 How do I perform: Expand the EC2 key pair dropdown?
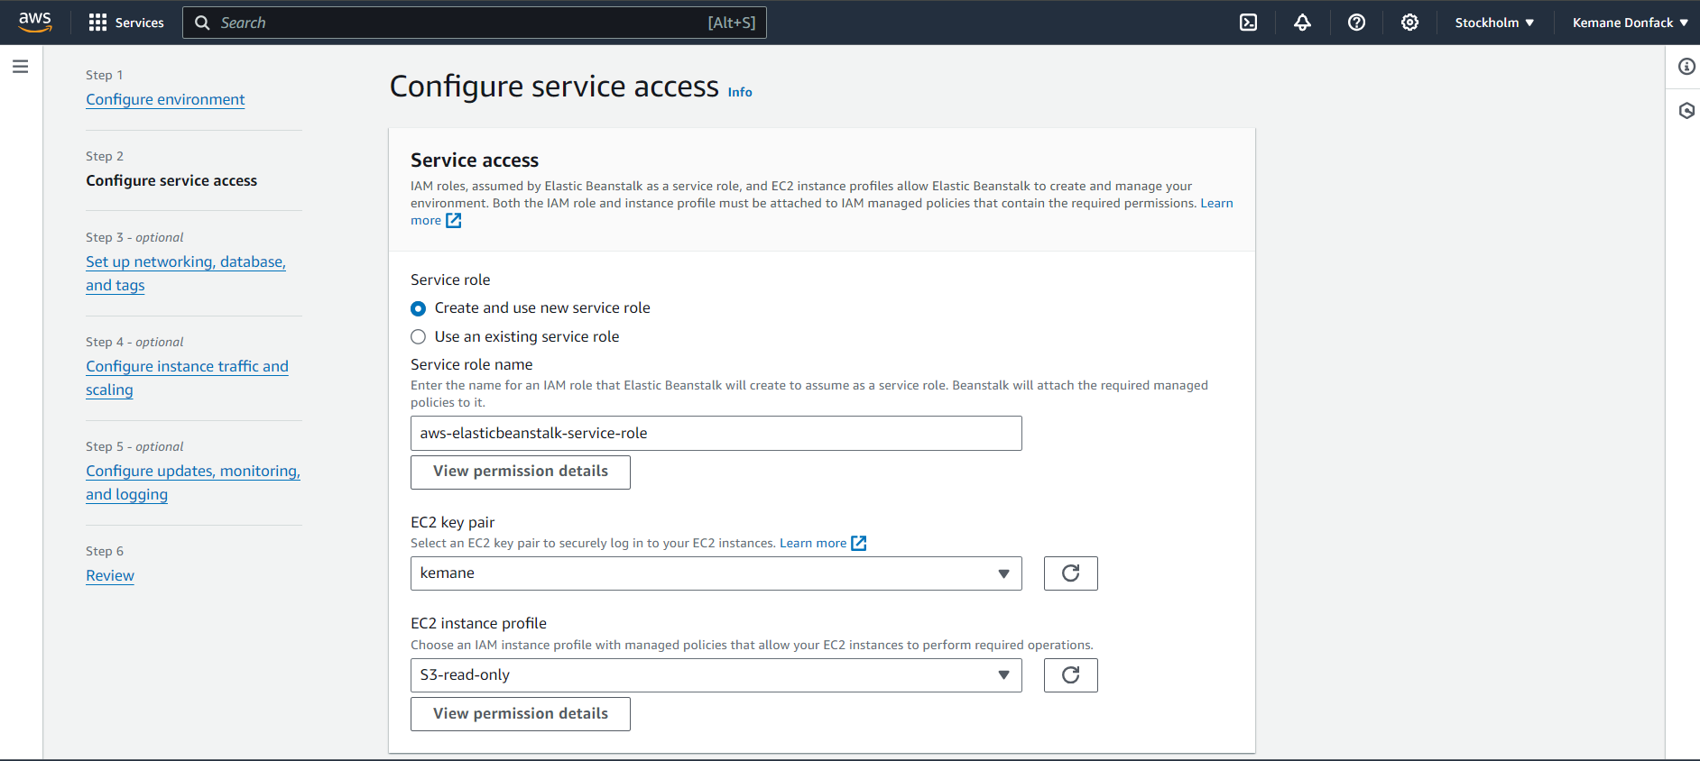point(716,573)
